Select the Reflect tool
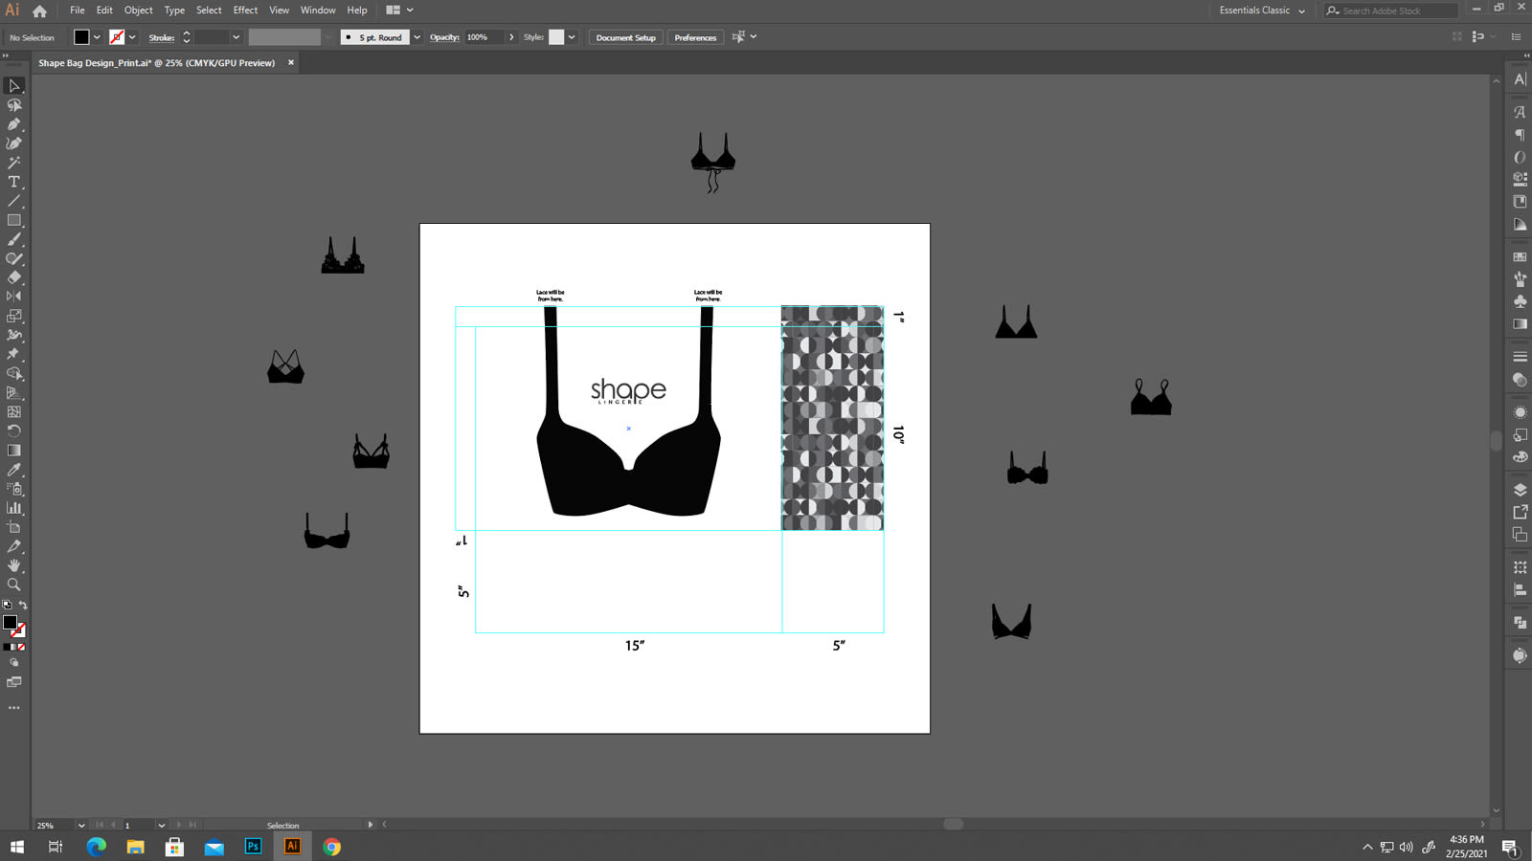1532x861 pixels. click(13, 297)
